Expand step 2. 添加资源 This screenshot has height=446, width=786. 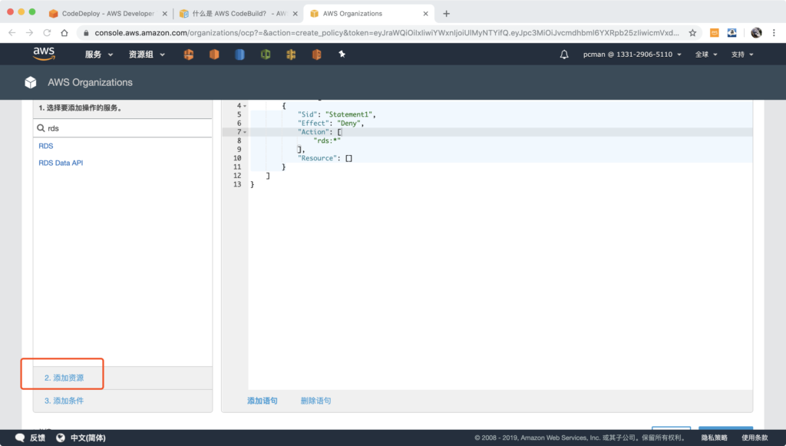click(64, 378)
